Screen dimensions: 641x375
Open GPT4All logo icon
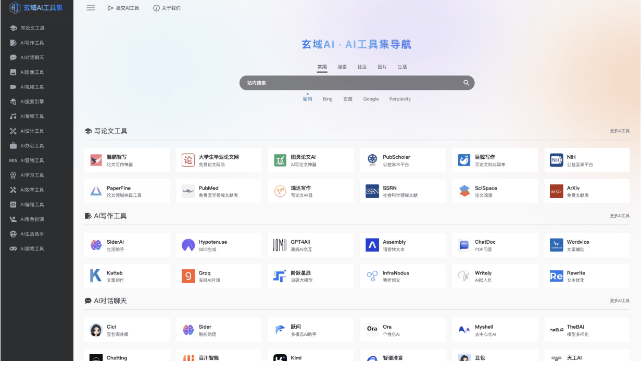pyautogui.click(x=280, y=245)
